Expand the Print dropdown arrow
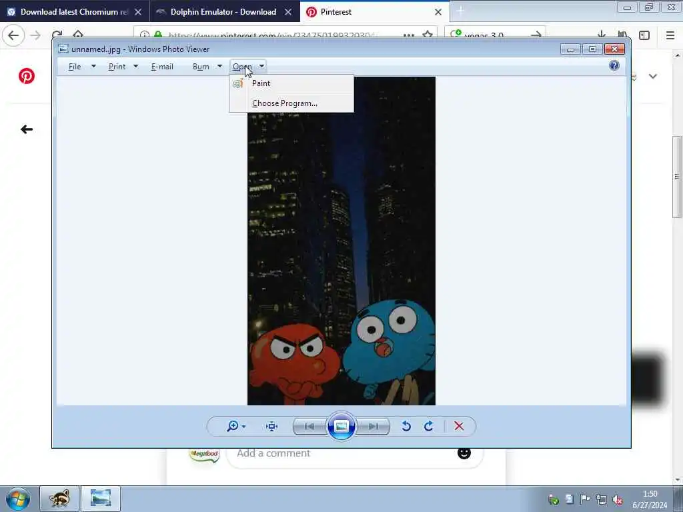This screenshot has width=683, height=512. tap(135, 66)
